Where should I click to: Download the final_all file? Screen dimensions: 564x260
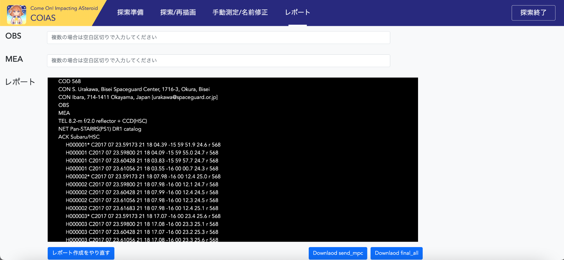(x=396, y=253)
